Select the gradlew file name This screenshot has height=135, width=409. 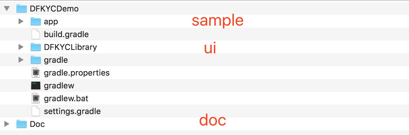(x=59, y=86)
